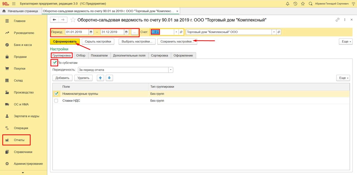357x175 pixels.
Task: Copy link to report icon
Action: pyautogui.click(x=337, y=20)
